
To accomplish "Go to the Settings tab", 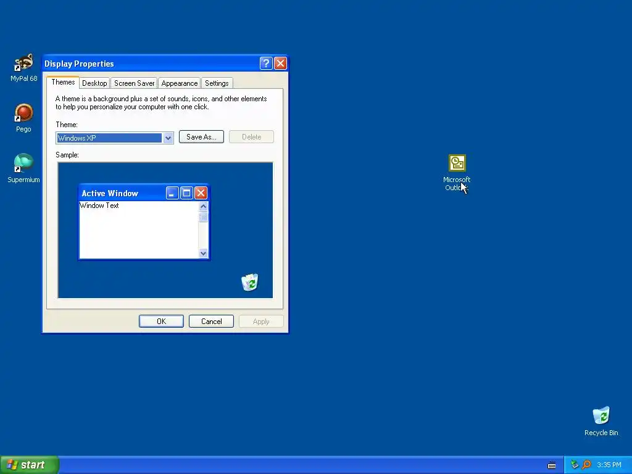I will click(x=217, y=83).
